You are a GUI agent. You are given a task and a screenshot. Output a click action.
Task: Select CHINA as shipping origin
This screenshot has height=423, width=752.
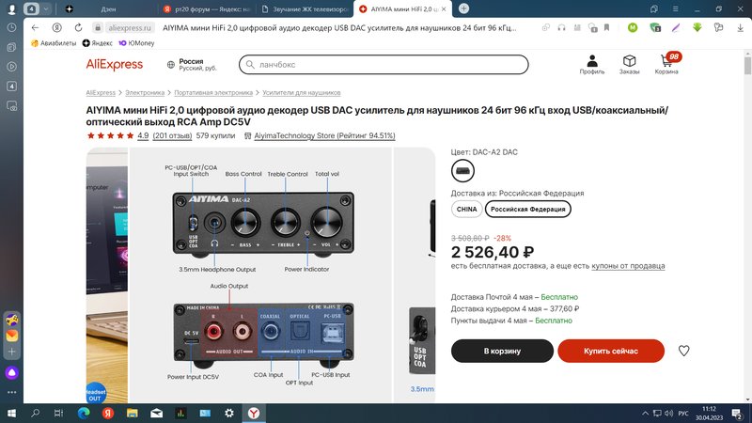[x=466, y=209]
